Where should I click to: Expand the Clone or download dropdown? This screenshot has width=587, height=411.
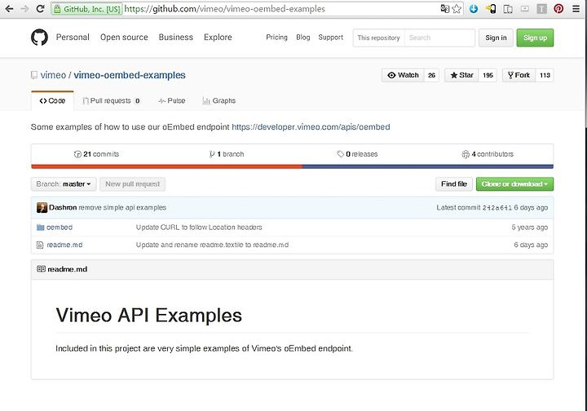(x=514, y=184)
